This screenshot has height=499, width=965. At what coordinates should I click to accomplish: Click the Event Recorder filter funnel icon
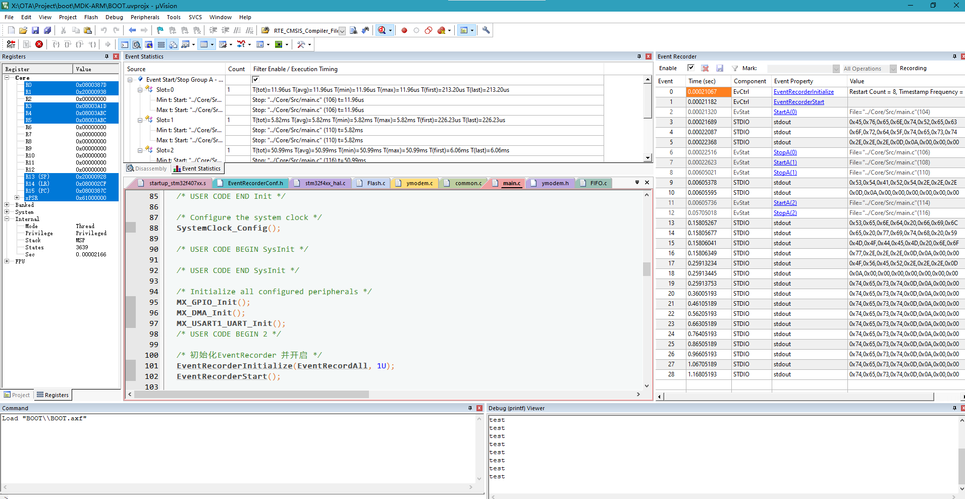735,68
